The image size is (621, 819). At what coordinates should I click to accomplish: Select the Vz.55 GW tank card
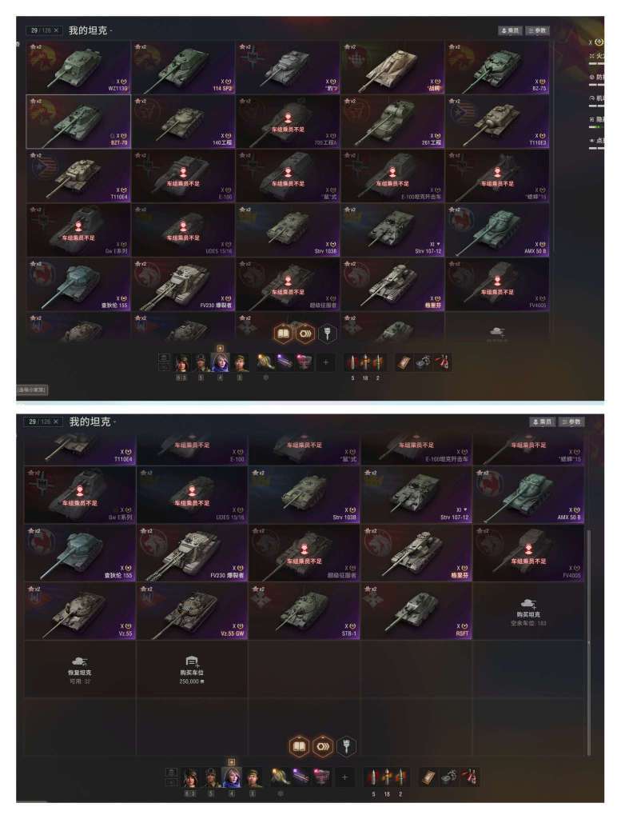(x=192, y=612)
